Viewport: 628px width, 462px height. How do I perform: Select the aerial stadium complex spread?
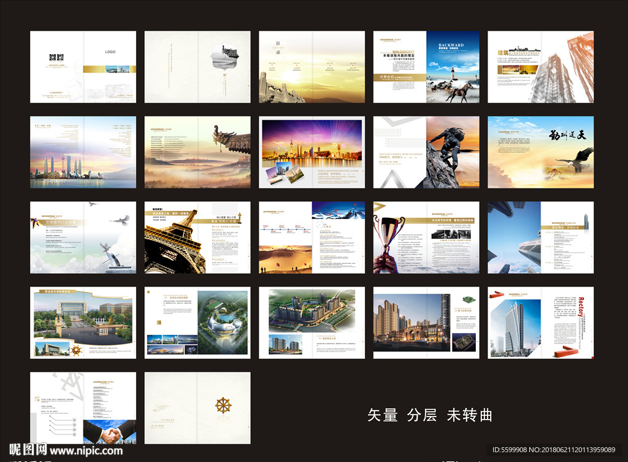click(x=197, y=323)
